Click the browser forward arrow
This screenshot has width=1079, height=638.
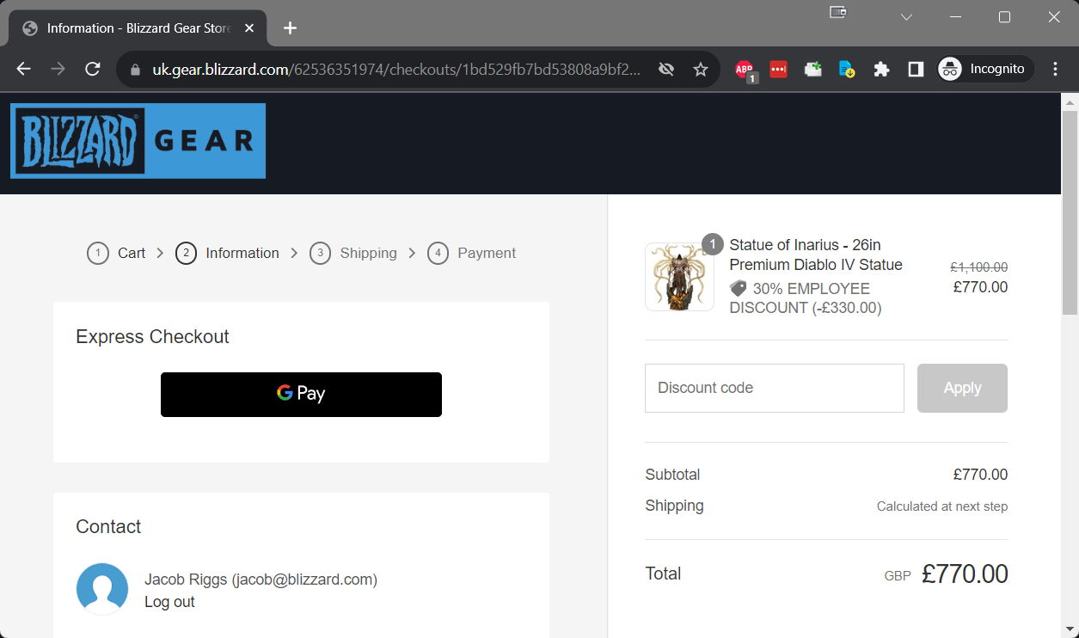point(58,69)
